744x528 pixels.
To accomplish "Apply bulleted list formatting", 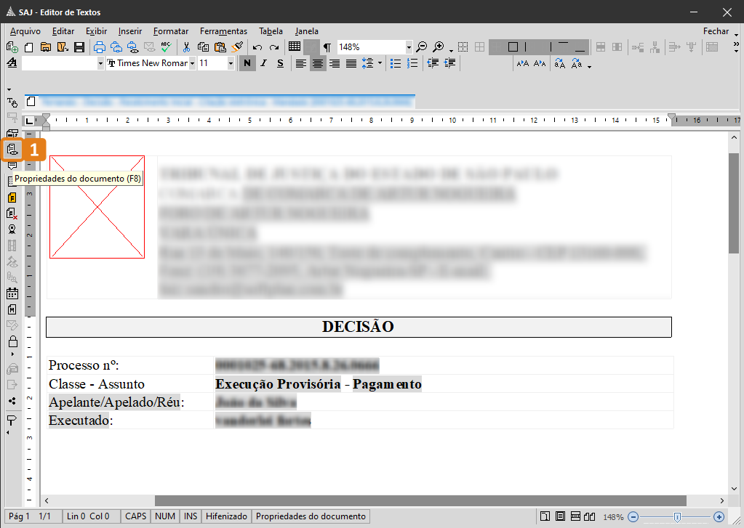I will coord(395,63).
